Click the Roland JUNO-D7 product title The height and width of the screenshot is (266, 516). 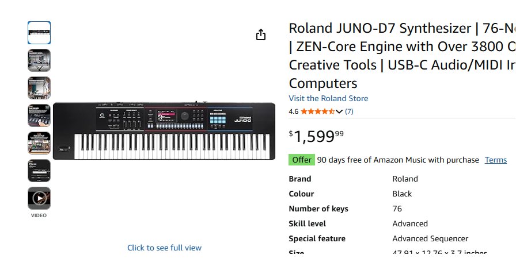(x=401, y=55)
